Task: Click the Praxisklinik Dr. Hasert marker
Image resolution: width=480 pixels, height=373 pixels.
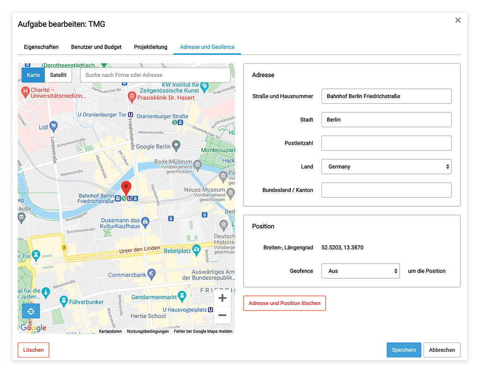Action: 132,97
